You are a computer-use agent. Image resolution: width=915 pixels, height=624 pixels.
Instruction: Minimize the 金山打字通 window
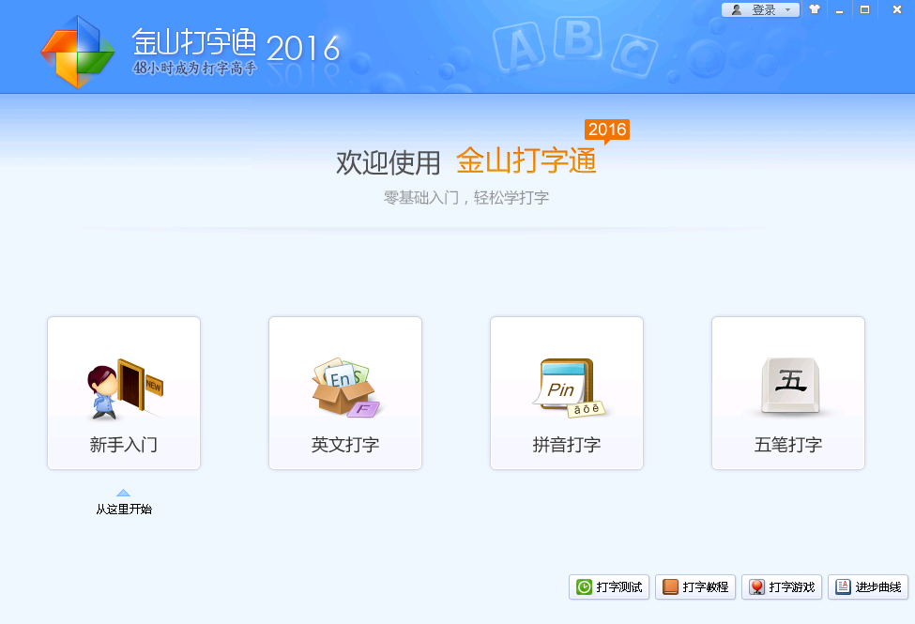pos(839,10)
